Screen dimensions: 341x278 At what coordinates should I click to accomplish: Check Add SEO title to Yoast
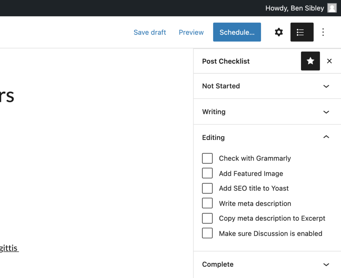[207, 188]
